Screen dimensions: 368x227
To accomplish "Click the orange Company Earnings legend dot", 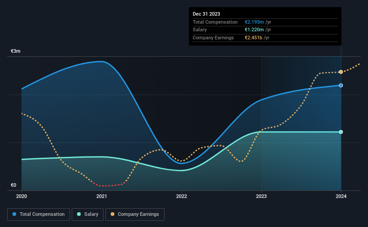I will (113, 214).
